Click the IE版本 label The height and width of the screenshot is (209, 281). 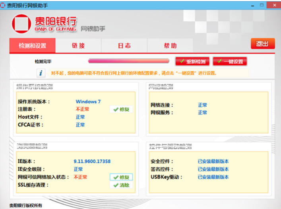[27, 161]
